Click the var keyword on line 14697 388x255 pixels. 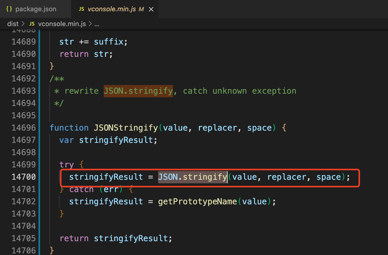[x=67, y=140]
